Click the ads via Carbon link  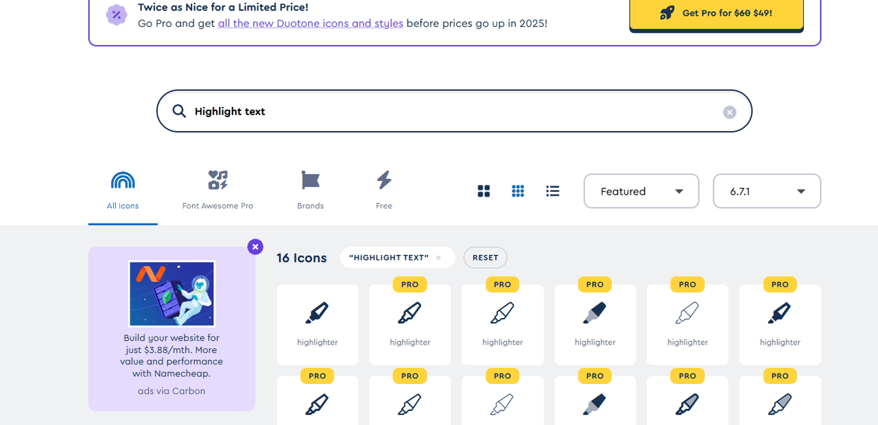(171, 391)
